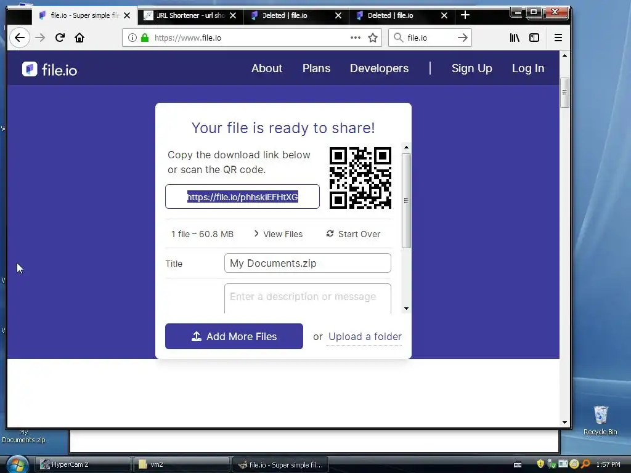The height and width of the screenshot is (473, 631).
Task: Click the green padlock security icon
Action: pyautogui.click(x=145, y=38)
